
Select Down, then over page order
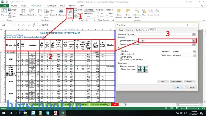click(x=121, y=66)
